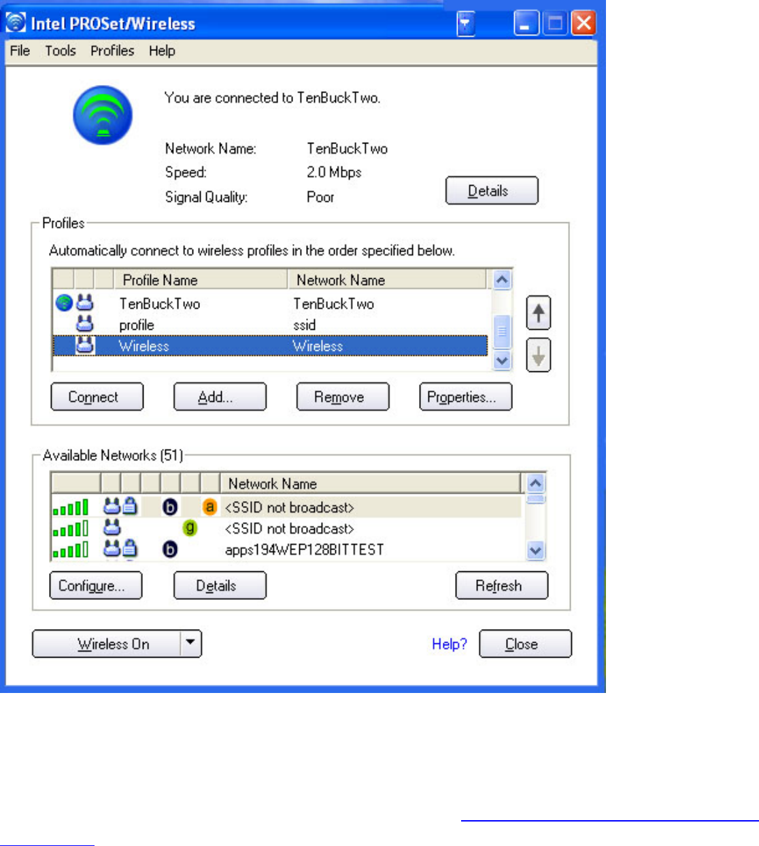
Task: Click the 'ssid' network name cell
Action: tap(305, 325)
